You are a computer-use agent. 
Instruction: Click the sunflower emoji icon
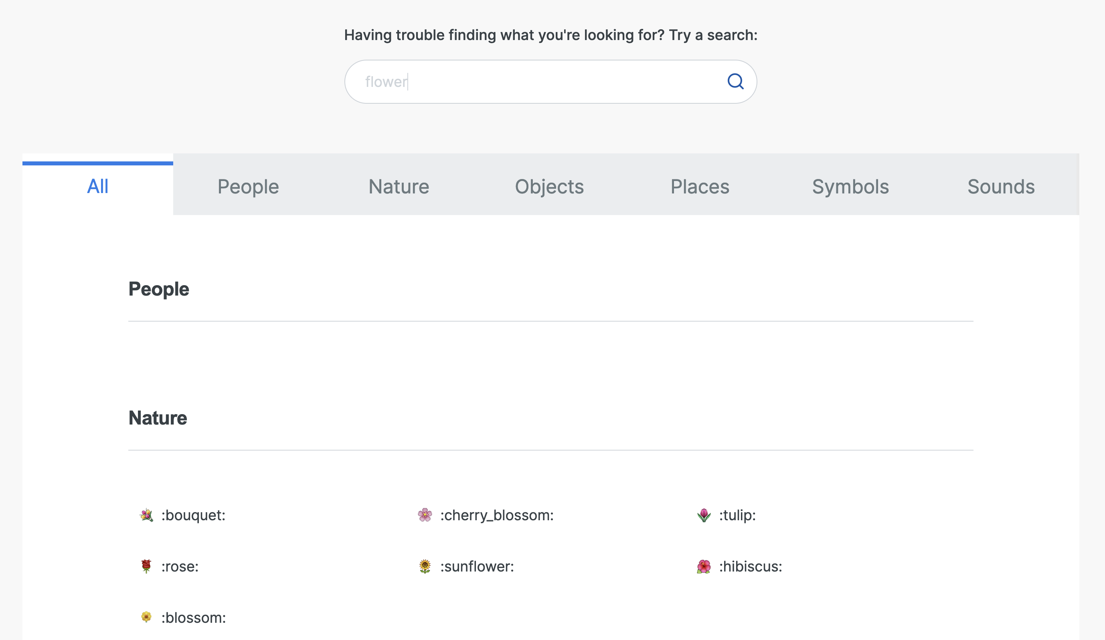(x=425, y=566)
